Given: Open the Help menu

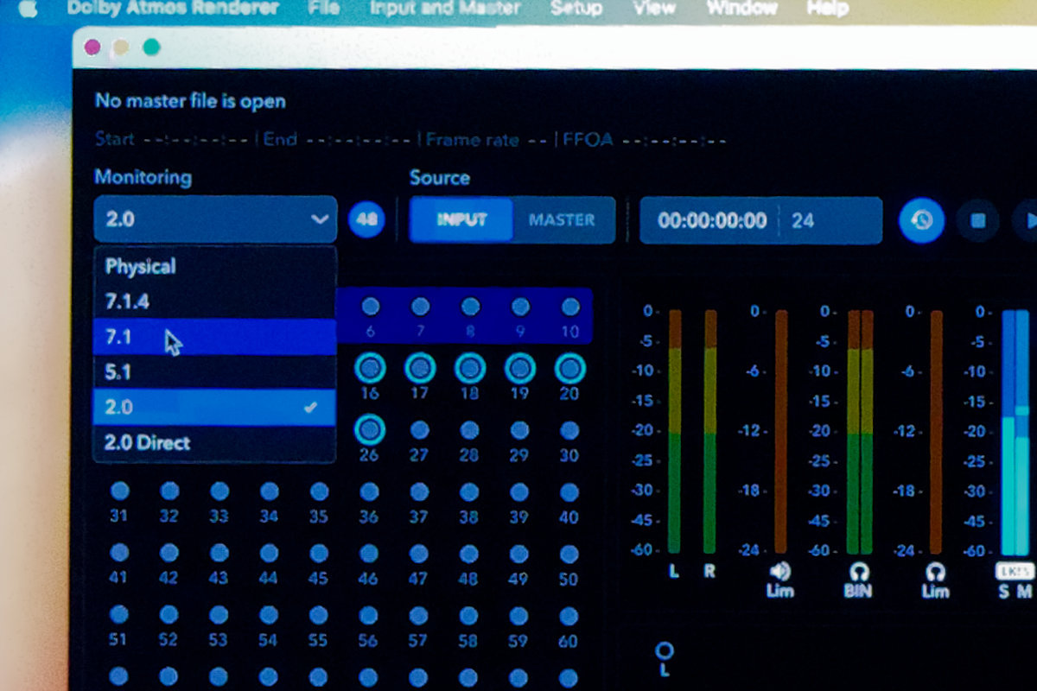Looking at the screenshot, I should [x=825, y=8].
